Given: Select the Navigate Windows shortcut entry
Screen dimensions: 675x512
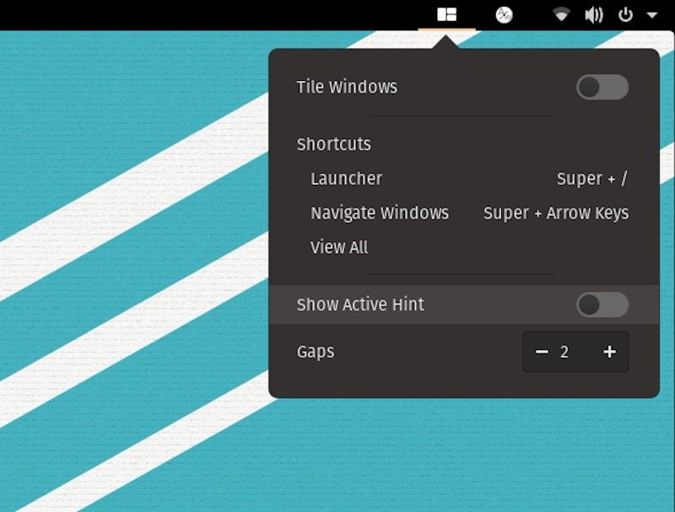Looking at the screenshot, I should [380, 213].
